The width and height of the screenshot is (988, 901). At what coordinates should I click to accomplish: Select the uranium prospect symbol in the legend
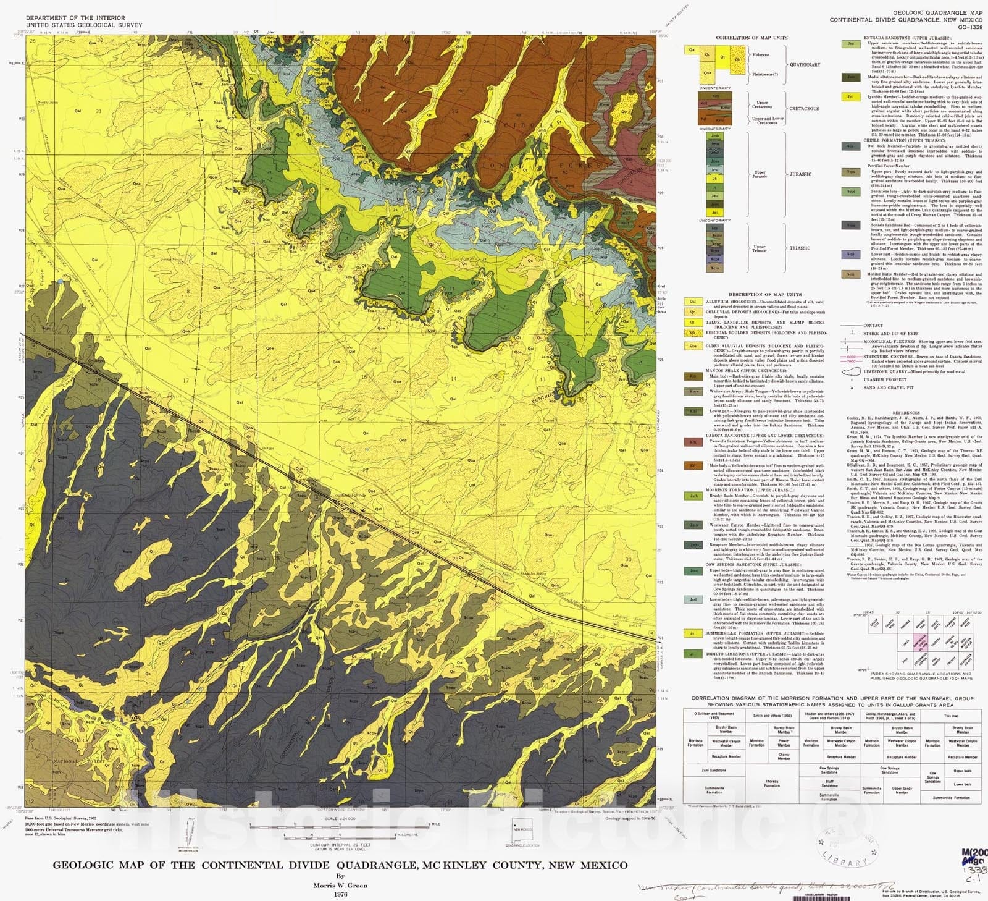[852, 379]
